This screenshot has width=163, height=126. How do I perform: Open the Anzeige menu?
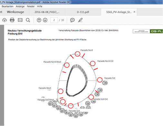pyautogui.click(x=20, y=6)
